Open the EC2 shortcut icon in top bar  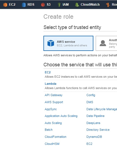pyautogui.click(x=5, y=5)
